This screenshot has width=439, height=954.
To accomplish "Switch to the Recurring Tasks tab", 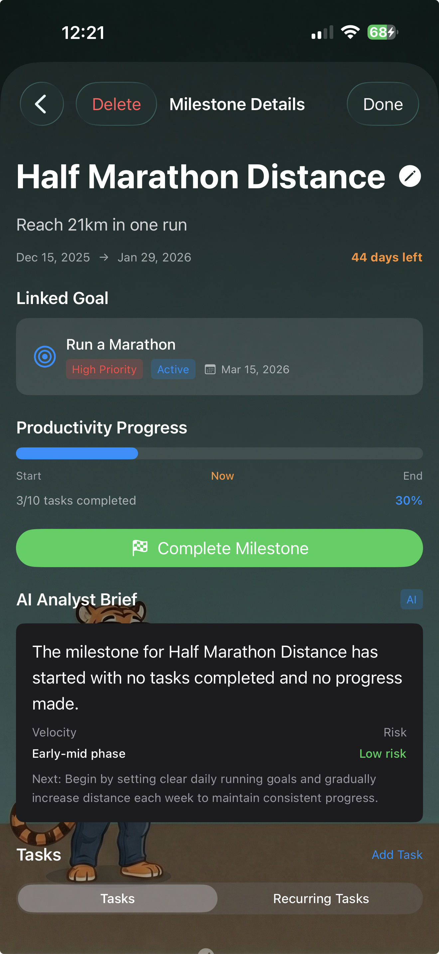I will tap(321, 898).
